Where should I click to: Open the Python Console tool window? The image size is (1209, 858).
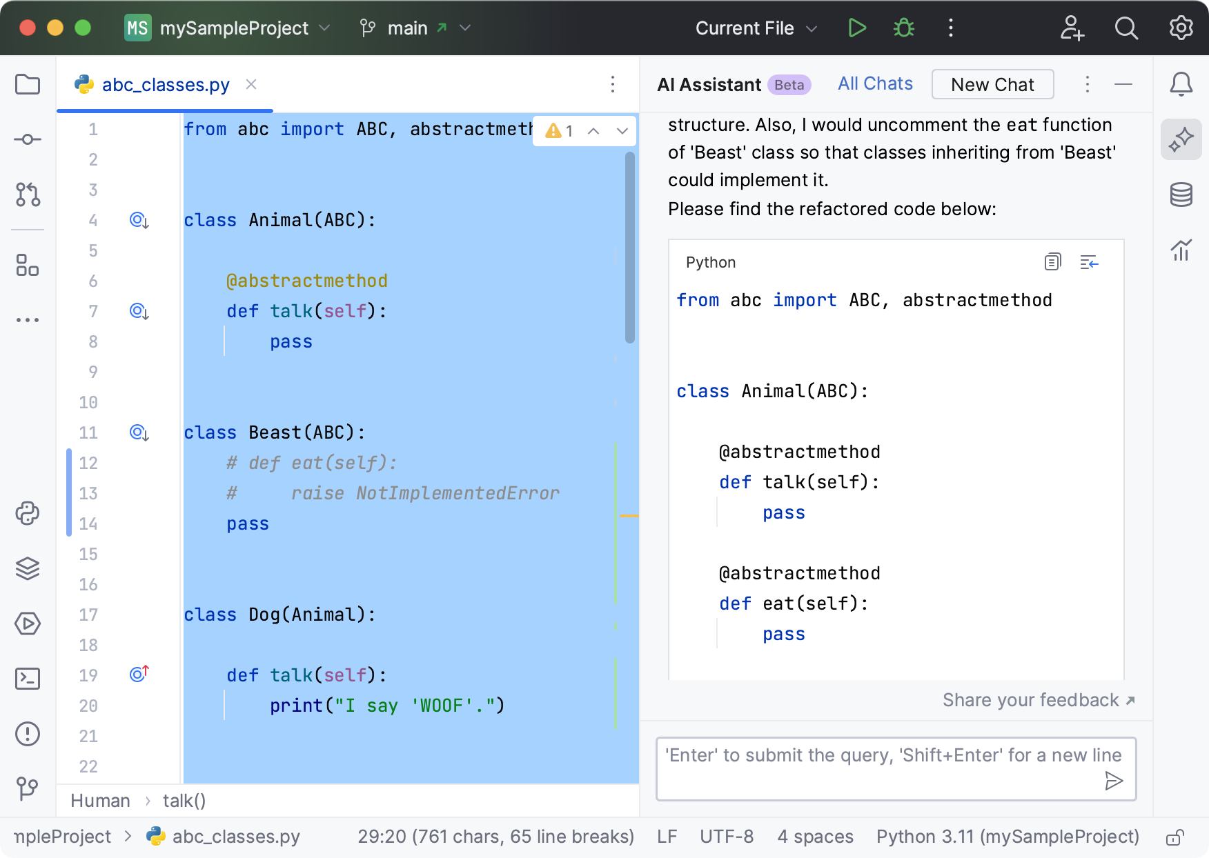(28, 513)
